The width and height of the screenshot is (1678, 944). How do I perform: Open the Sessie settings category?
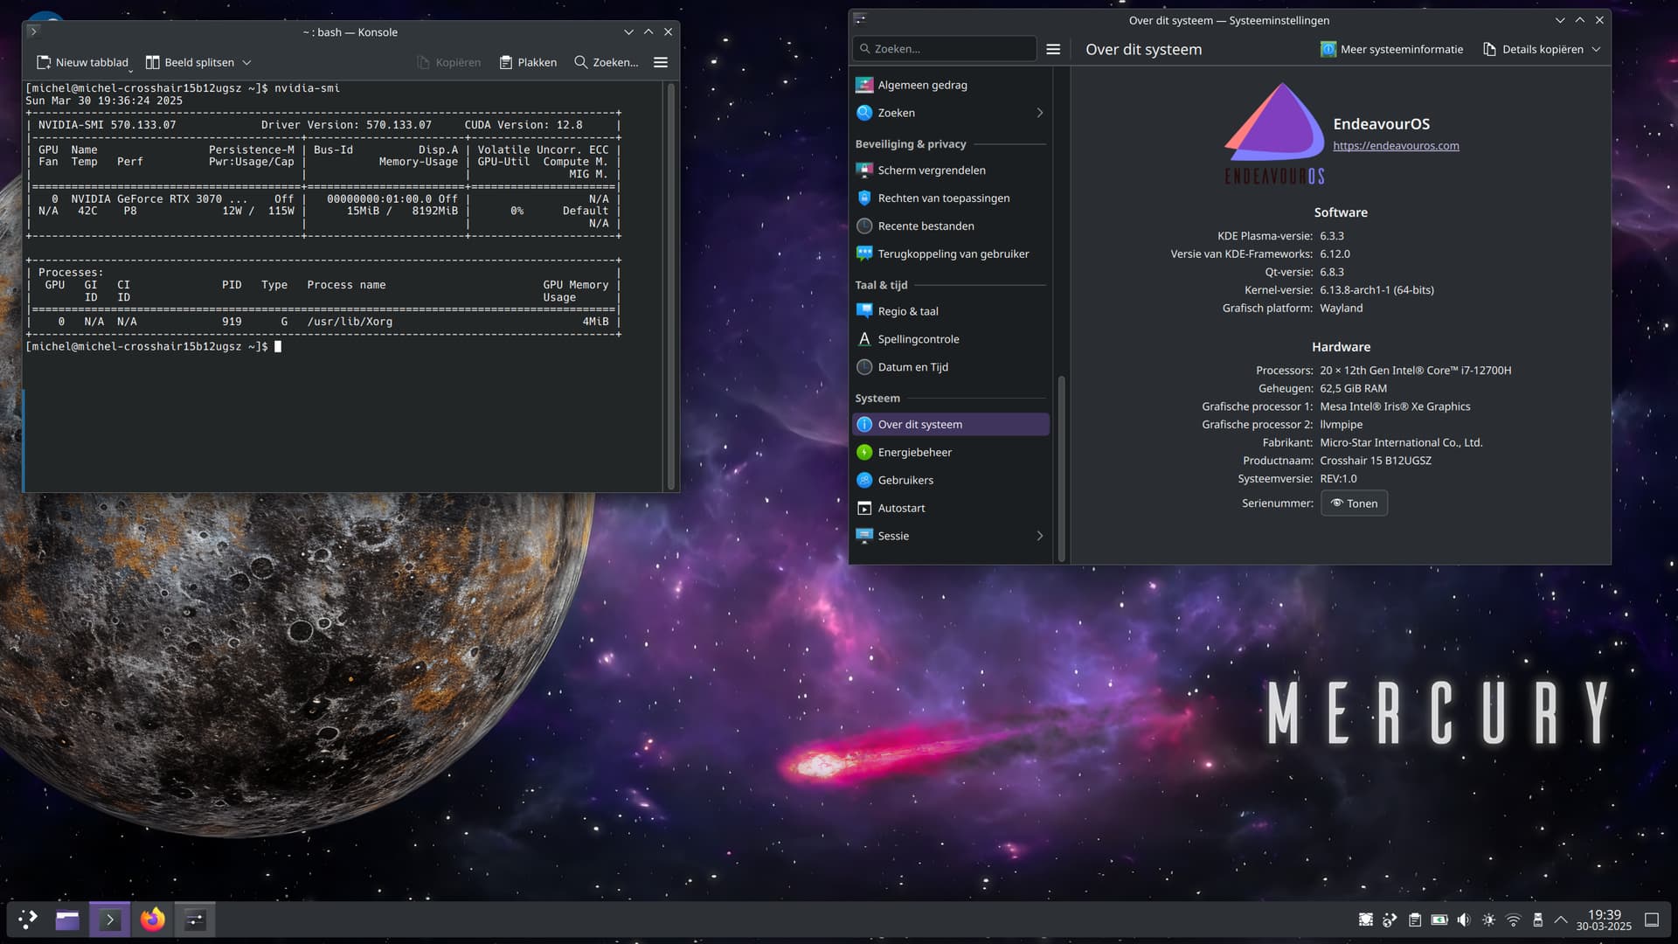[x=951, y=536]
